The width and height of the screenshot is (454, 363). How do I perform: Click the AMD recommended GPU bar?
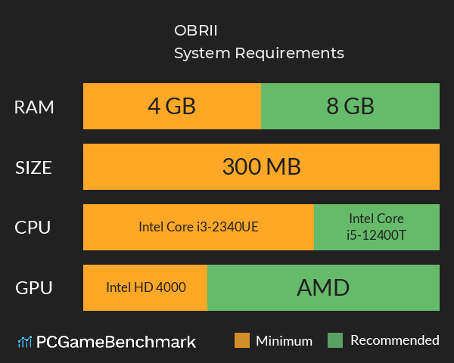(323, 287)
